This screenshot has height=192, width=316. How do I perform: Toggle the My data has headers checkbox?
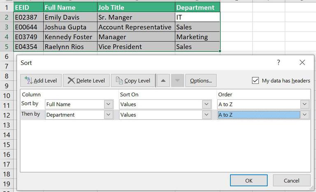(256, 81)
